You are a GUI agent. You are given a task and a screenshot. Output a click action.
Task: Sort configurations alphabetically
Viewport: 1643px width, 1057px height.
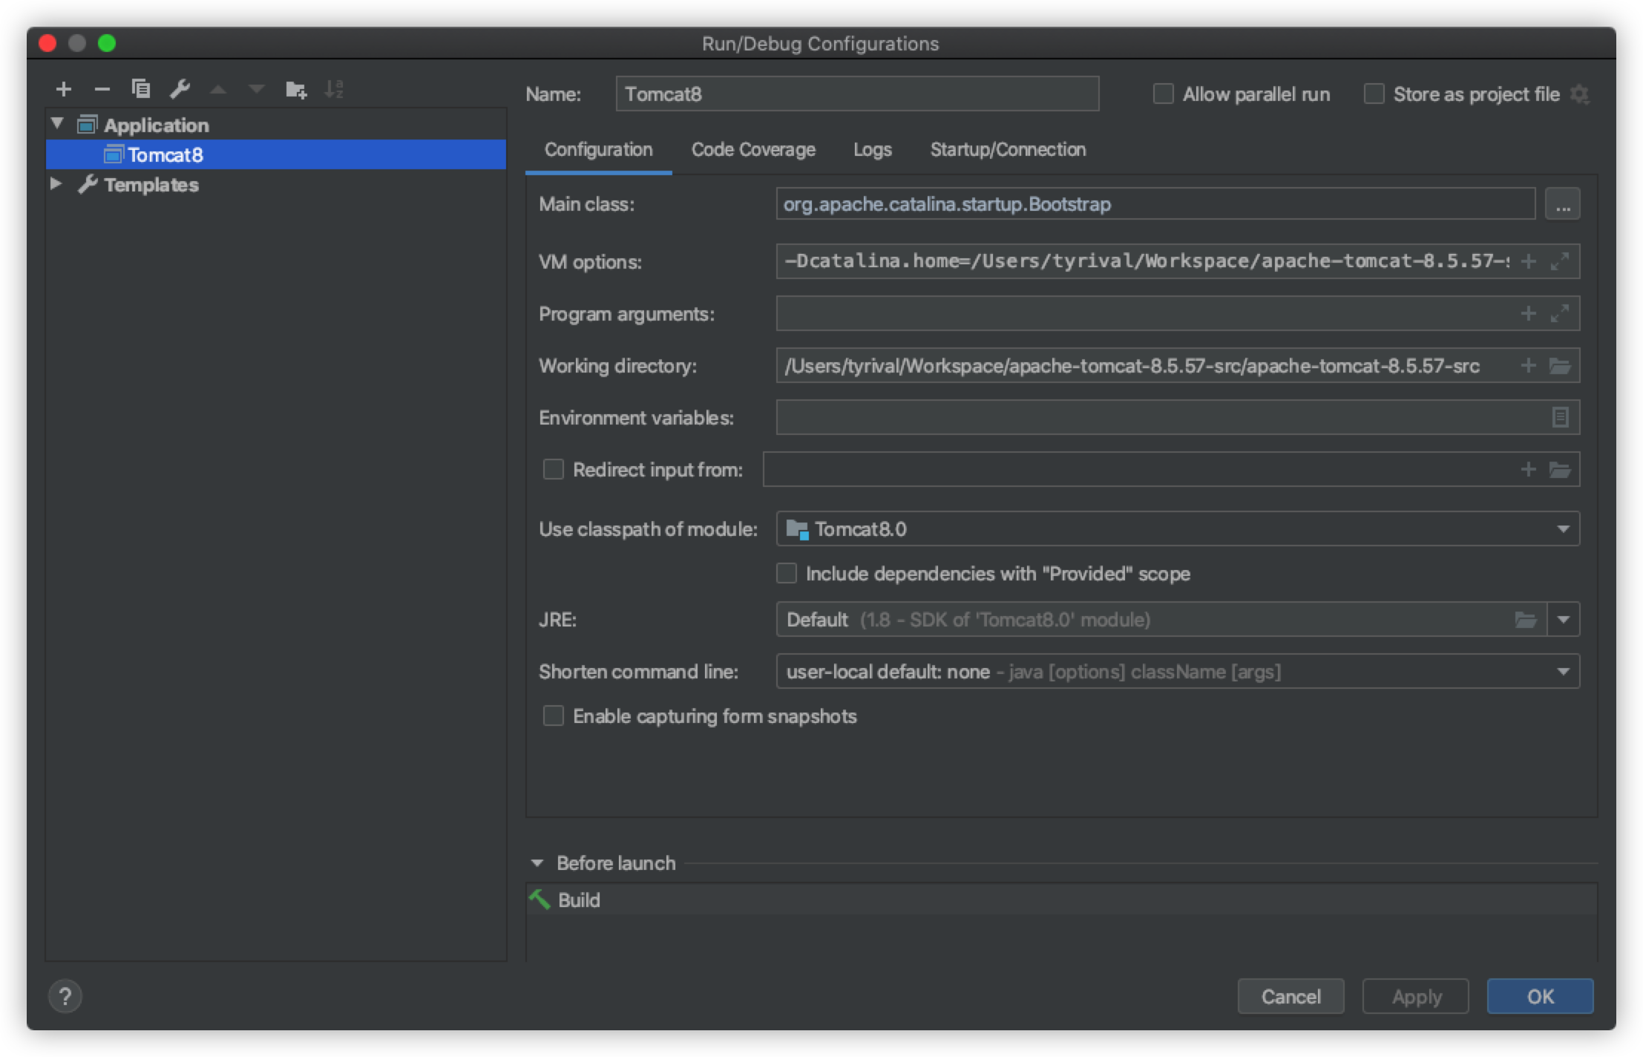[335, 90]
